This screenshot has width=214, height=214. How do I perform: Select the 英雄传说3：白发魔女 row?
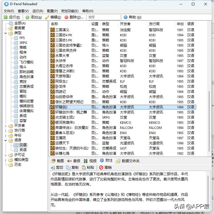pyautogui.click(x=123, y=128)
